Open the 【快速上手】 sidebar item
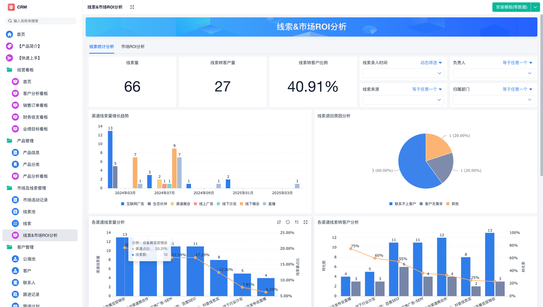The image size is (543, 307). [x=29, y=58]
